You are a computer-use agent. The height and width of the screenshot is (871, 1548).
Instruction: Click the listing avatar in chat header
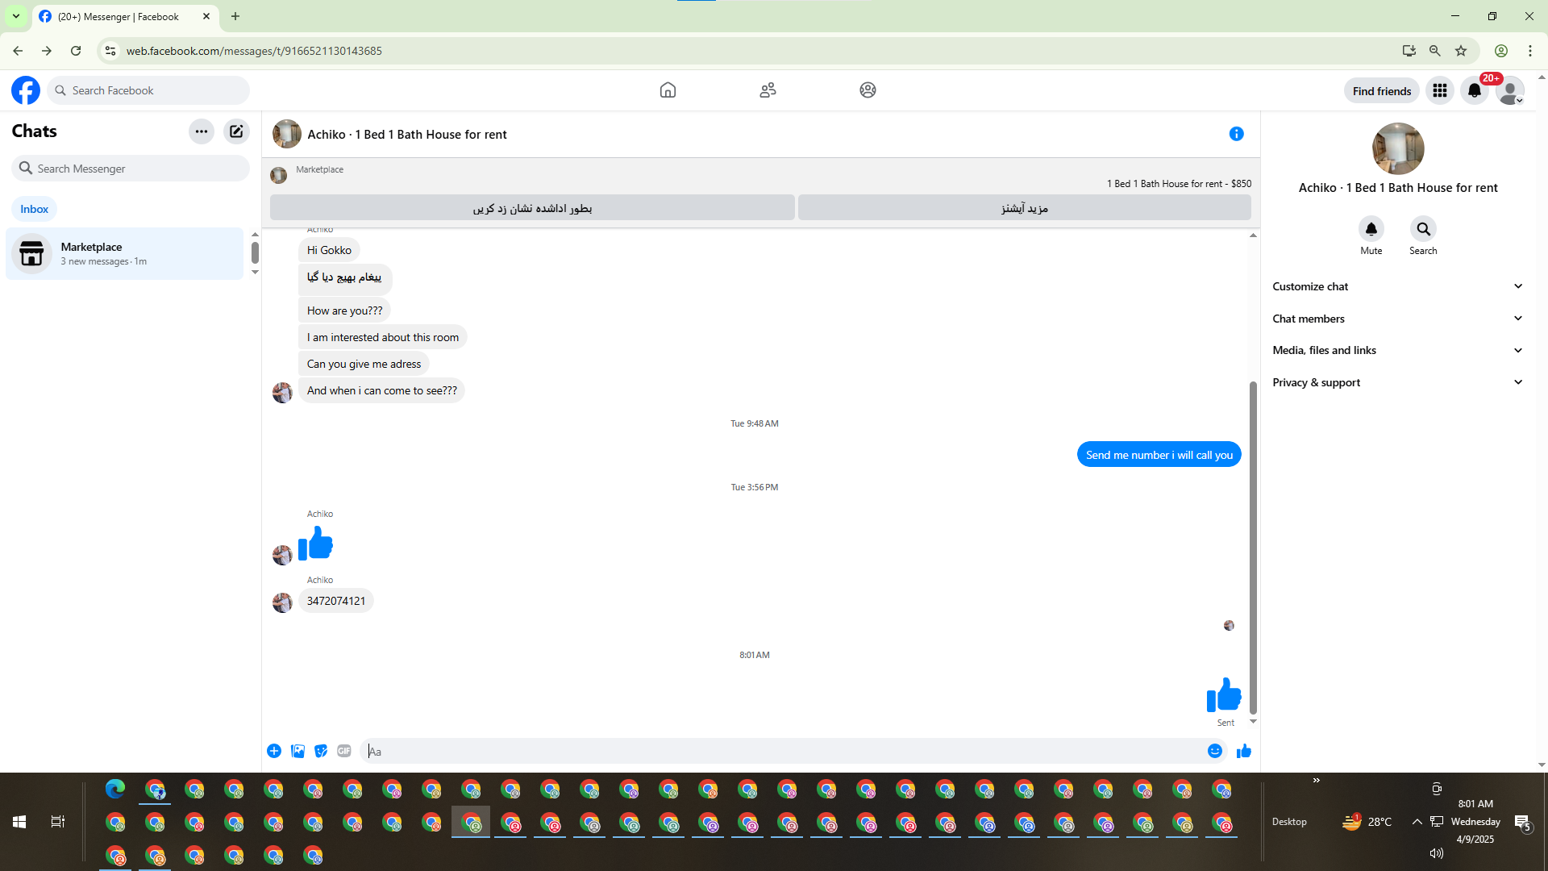point(286,134)
